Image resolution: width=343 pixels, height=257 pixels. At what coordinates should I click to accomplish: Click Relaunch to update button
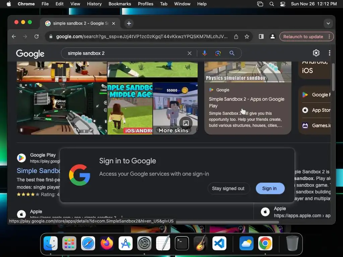click(303, 36)
